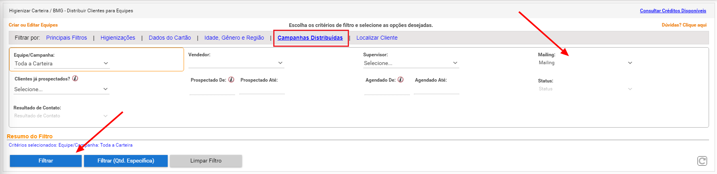Click refresh icon at bottom right
Image resolution: width=717 pixels, height=174 pixels.
tap(702, 161)
